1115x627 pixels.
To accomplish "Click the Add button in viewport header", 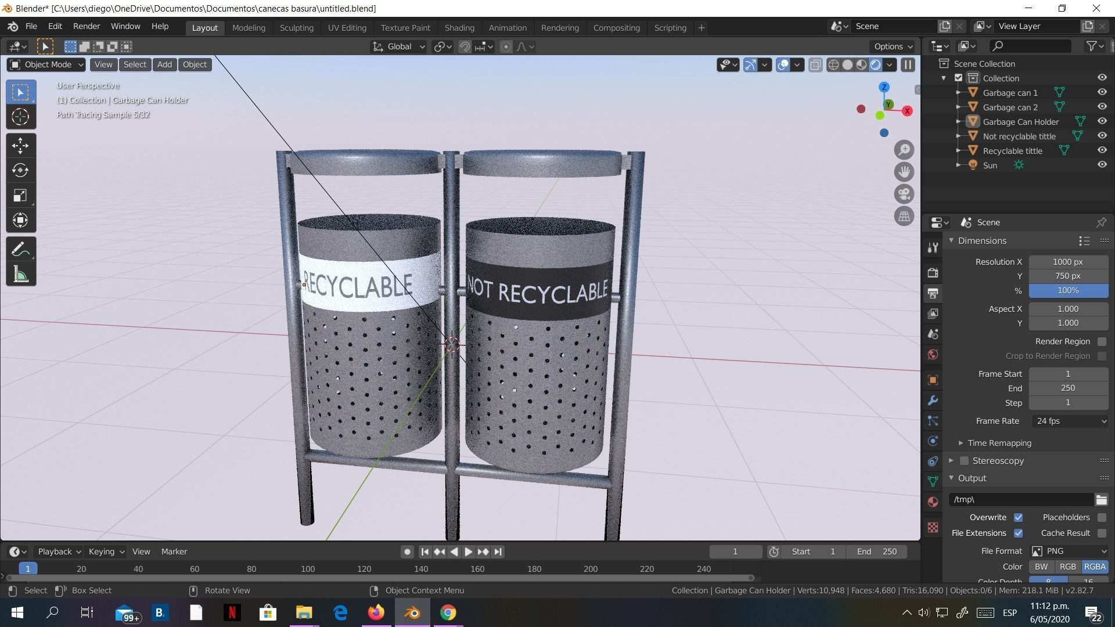I will (164, 64).
